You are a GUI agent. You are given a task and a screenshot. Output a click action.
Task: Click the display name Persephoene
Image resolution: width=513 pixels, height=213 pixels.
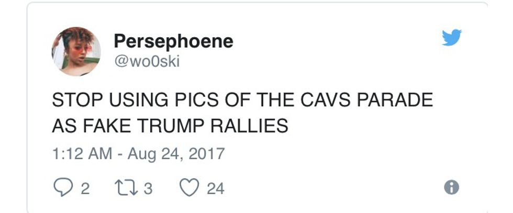point(173,41)
